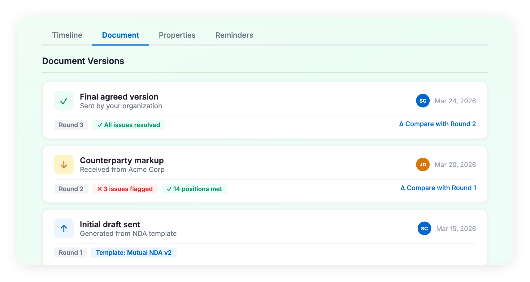530x282 pixels.
Task: Click the orange down-arrow Counterparty markup icon
Action: tap(64, 164)
